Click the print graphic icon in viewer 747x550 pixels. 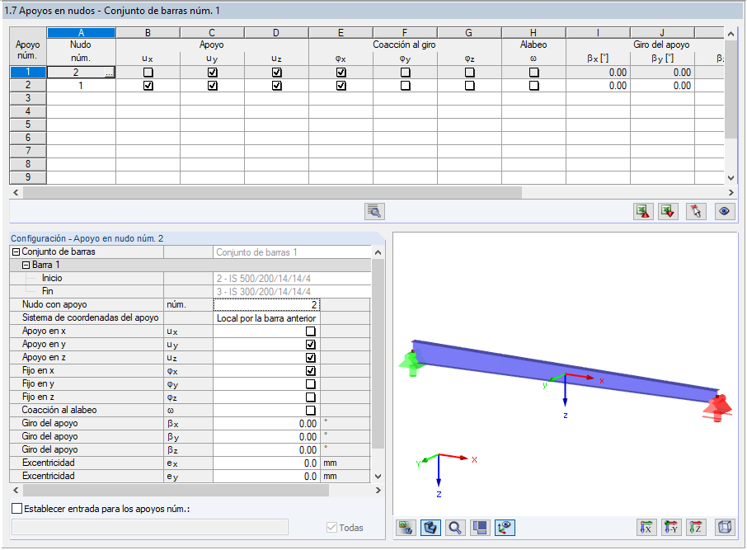(x=406, y=528)
